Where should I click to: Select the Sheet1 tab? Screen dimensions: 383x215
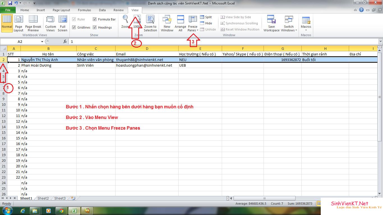(26, 198)
